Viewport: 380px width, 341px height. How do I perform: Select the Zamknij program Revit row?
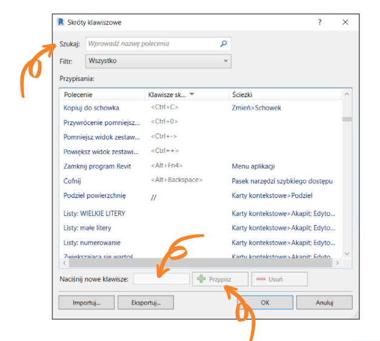[97, 166]
